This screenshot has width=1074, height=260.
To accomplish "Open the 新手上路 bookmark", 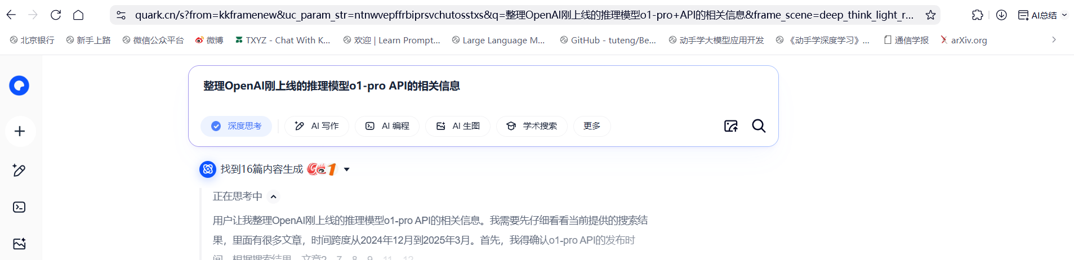I will coord(88,40).
